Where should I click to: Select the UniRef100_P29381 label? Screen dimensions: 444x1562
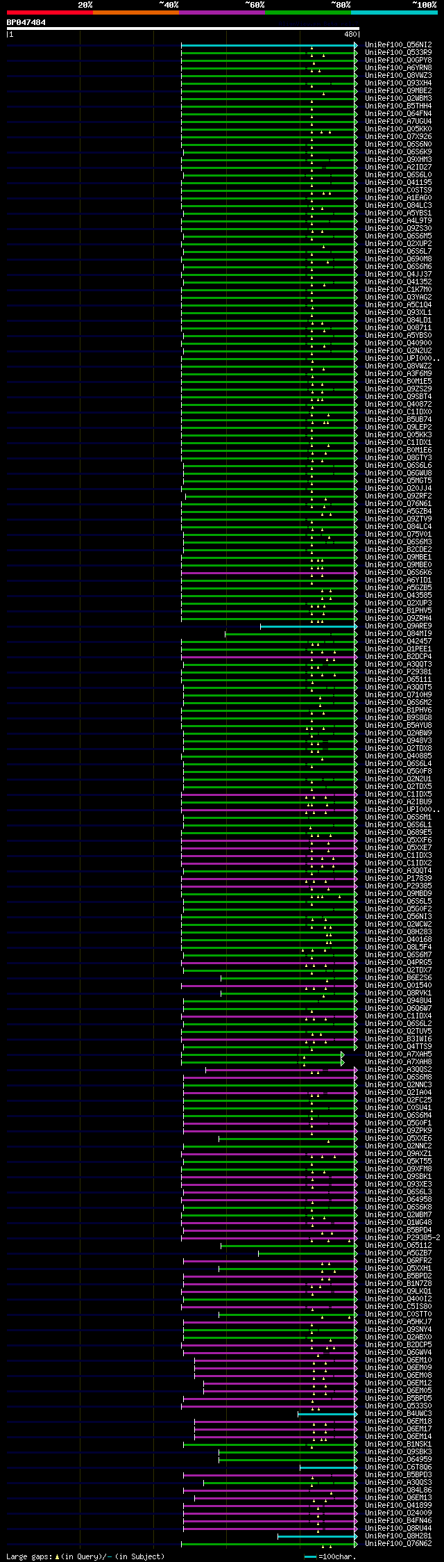coord(398,672)
